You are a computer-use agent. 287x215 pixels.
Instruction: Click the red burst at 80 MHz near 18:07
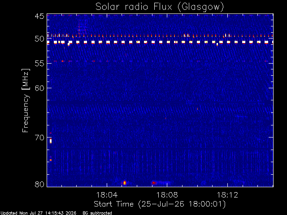pyautogui.click(x=154, y=183)
